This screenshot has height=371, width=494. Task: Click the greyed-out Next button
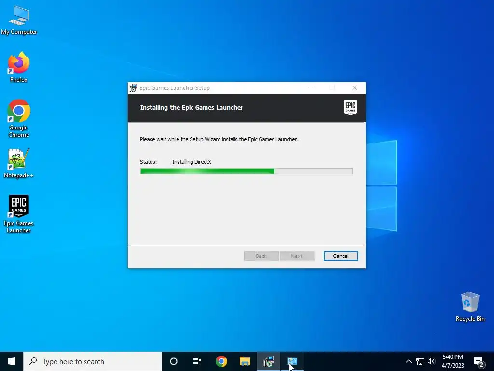point(297,256)
